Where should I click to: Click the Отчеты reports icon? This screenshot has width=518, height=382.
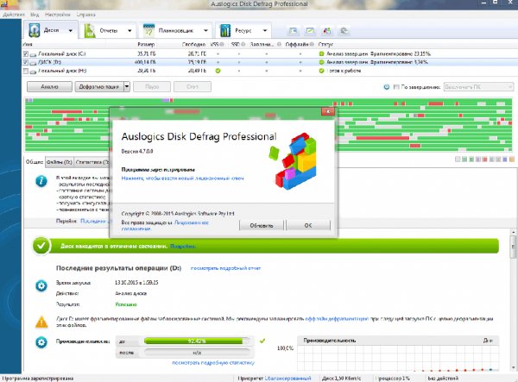click(x=90, y=31)
